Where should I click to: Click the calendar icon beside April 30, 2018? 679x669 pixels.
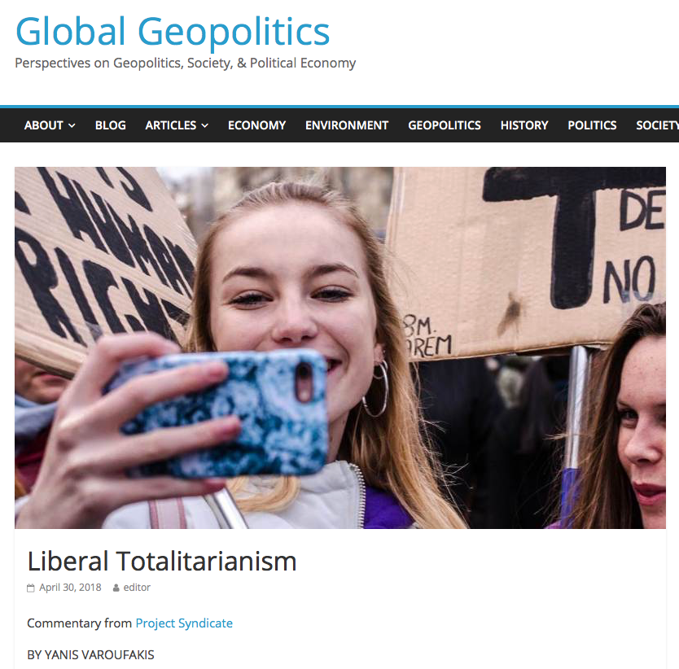pos(30,588)
